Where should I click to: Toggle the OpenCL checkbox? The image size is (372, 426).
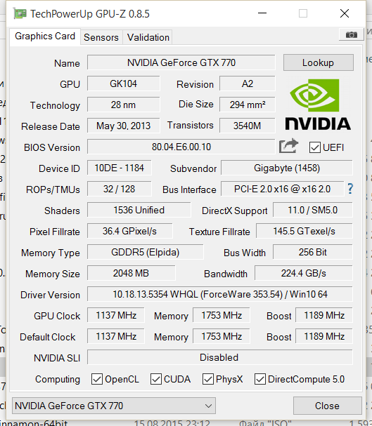tap(97, 379)
